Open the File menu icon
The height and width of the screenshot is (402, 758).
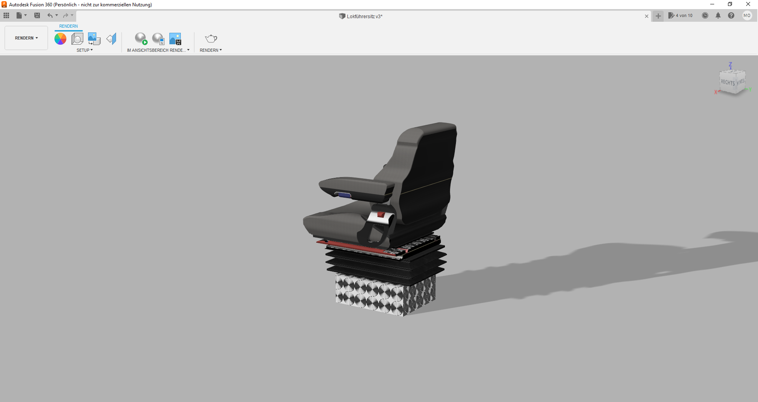[19, 15]
